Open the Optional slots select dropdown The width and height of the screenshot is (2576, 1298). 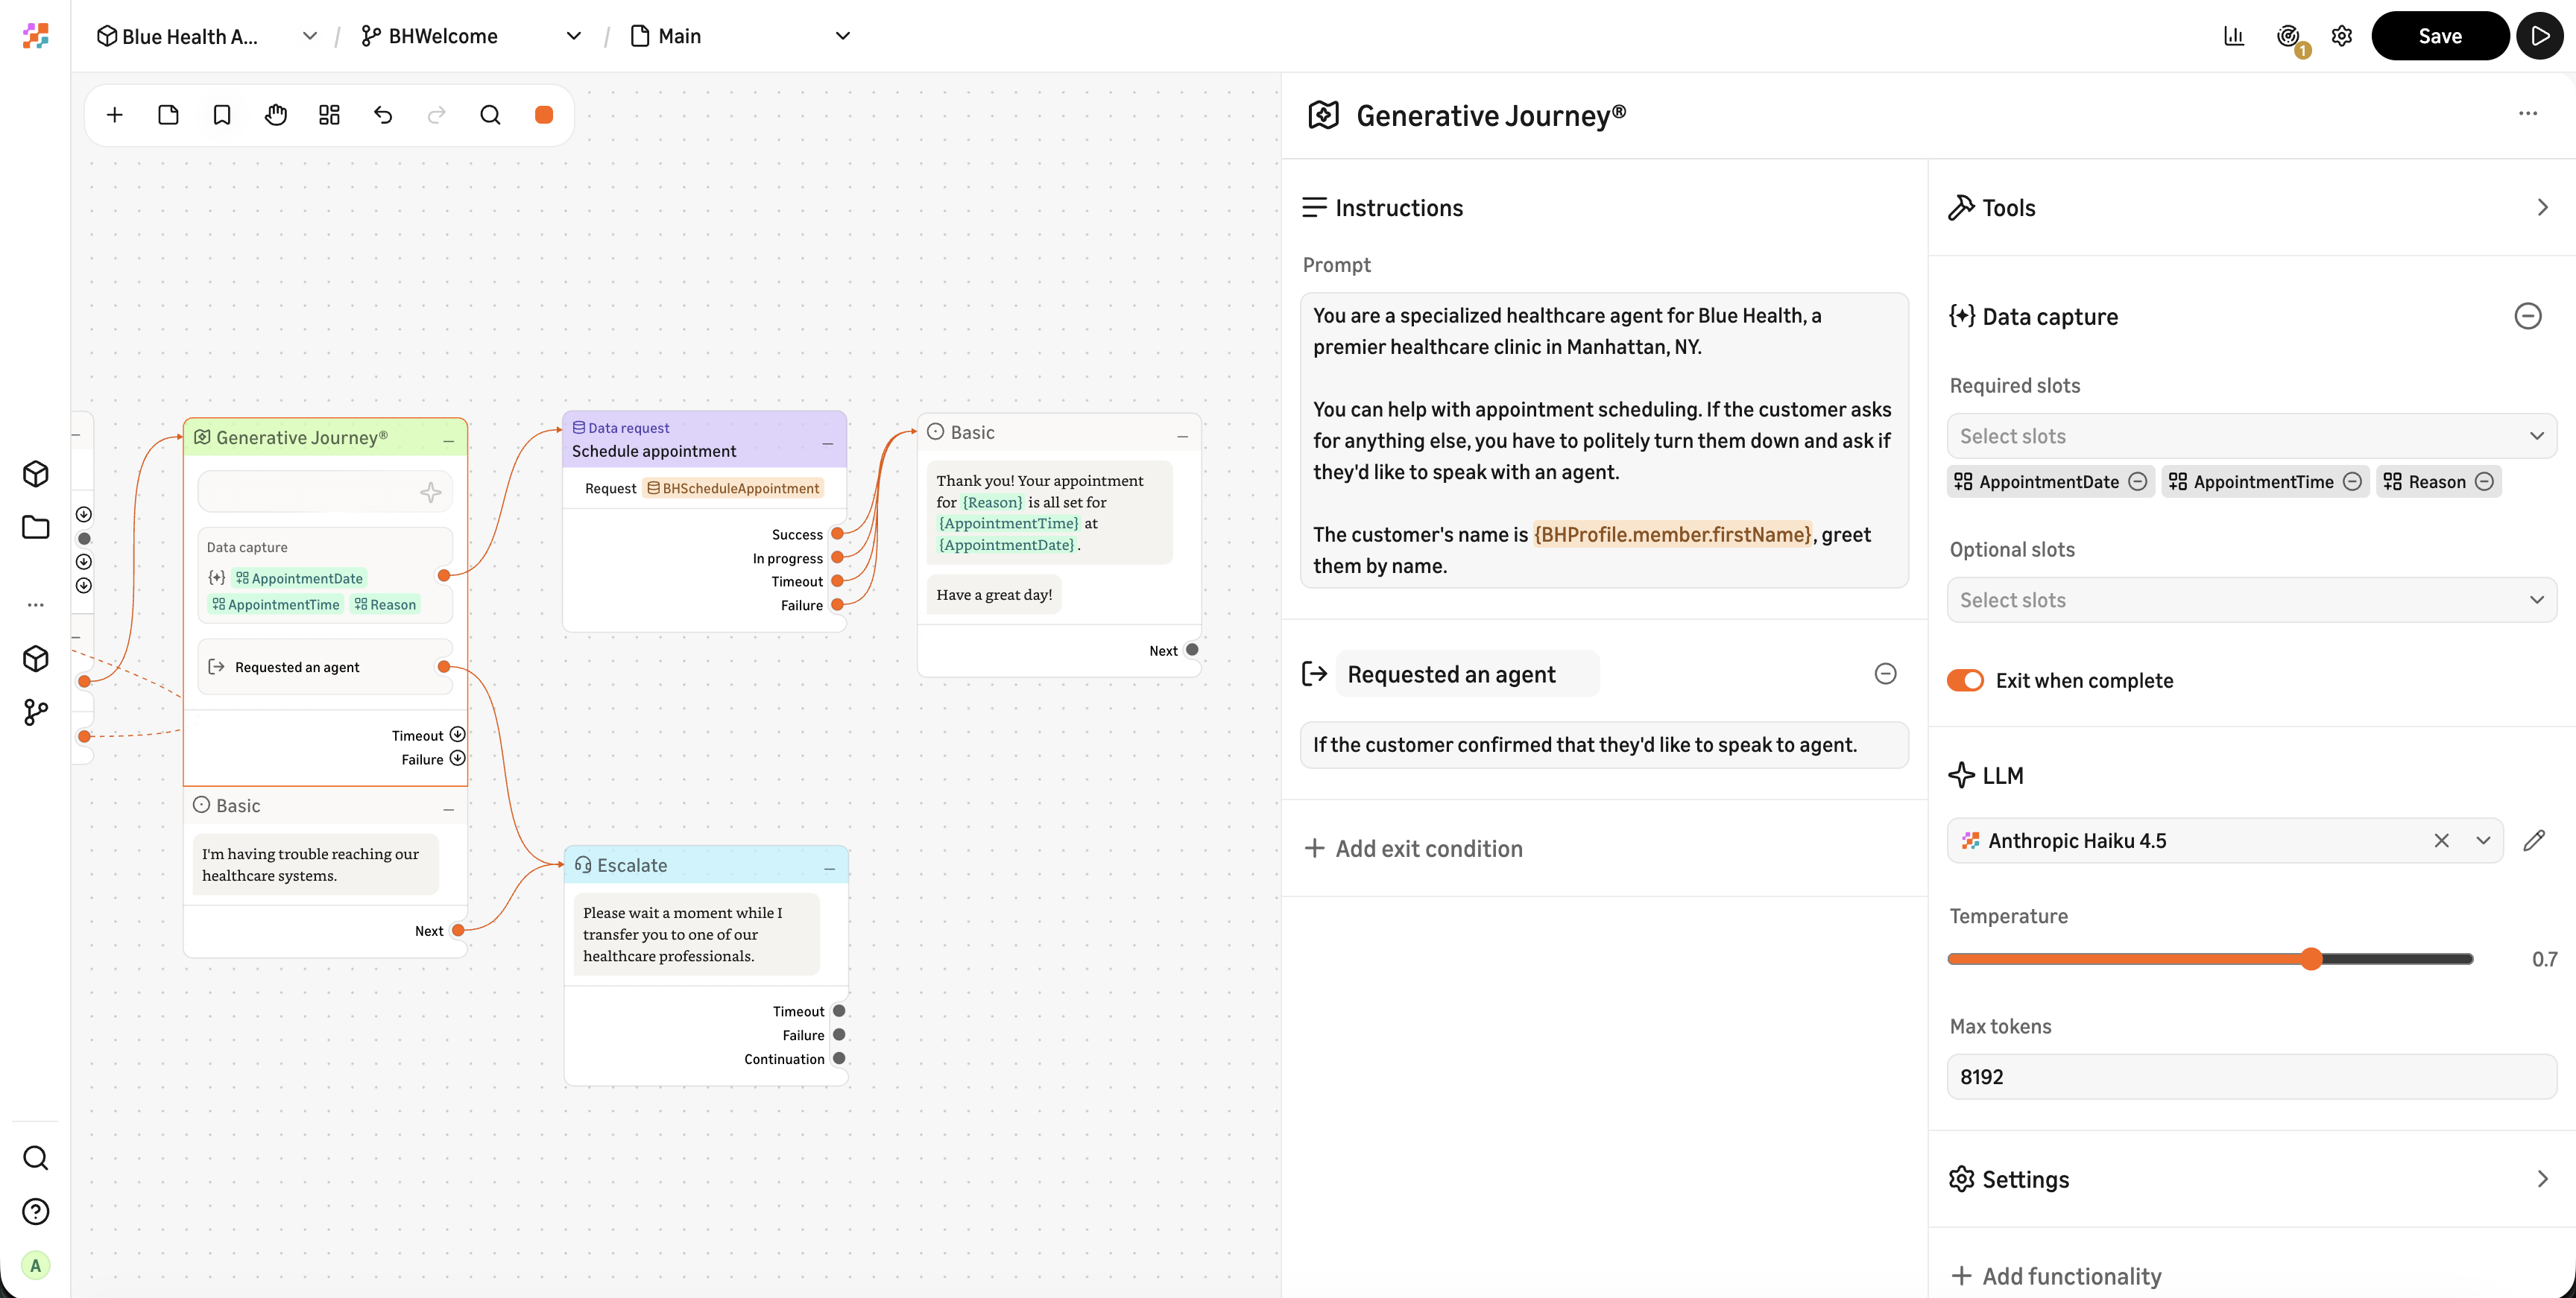tap(2251, 600)
